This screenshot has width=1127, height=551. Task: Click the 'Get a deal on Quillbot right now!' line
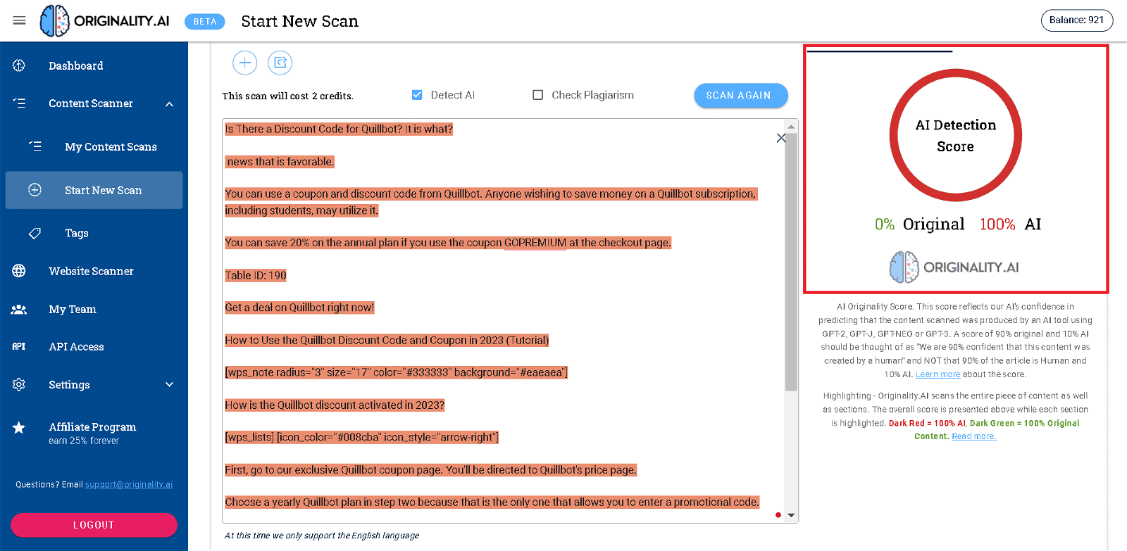299,308
